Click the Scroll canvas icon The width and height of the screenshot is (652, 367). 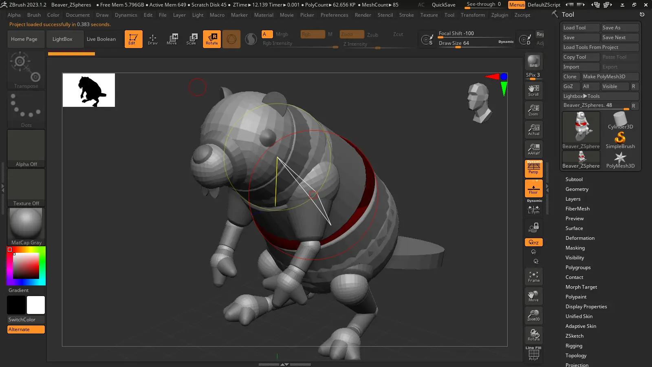[533, 91]
